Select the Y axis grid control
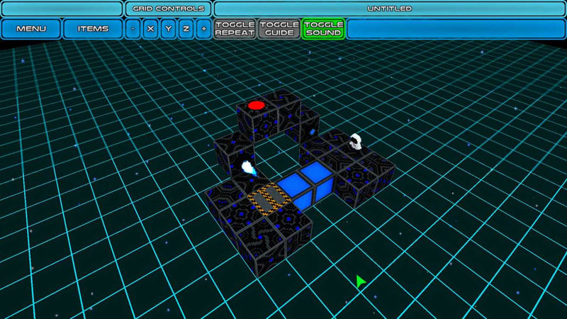 pyautogui.click(x=168, y=28)
